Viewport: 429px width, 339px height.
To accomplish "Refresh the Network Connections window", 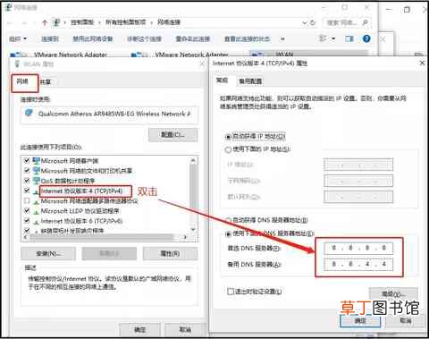I will (312, 22).
